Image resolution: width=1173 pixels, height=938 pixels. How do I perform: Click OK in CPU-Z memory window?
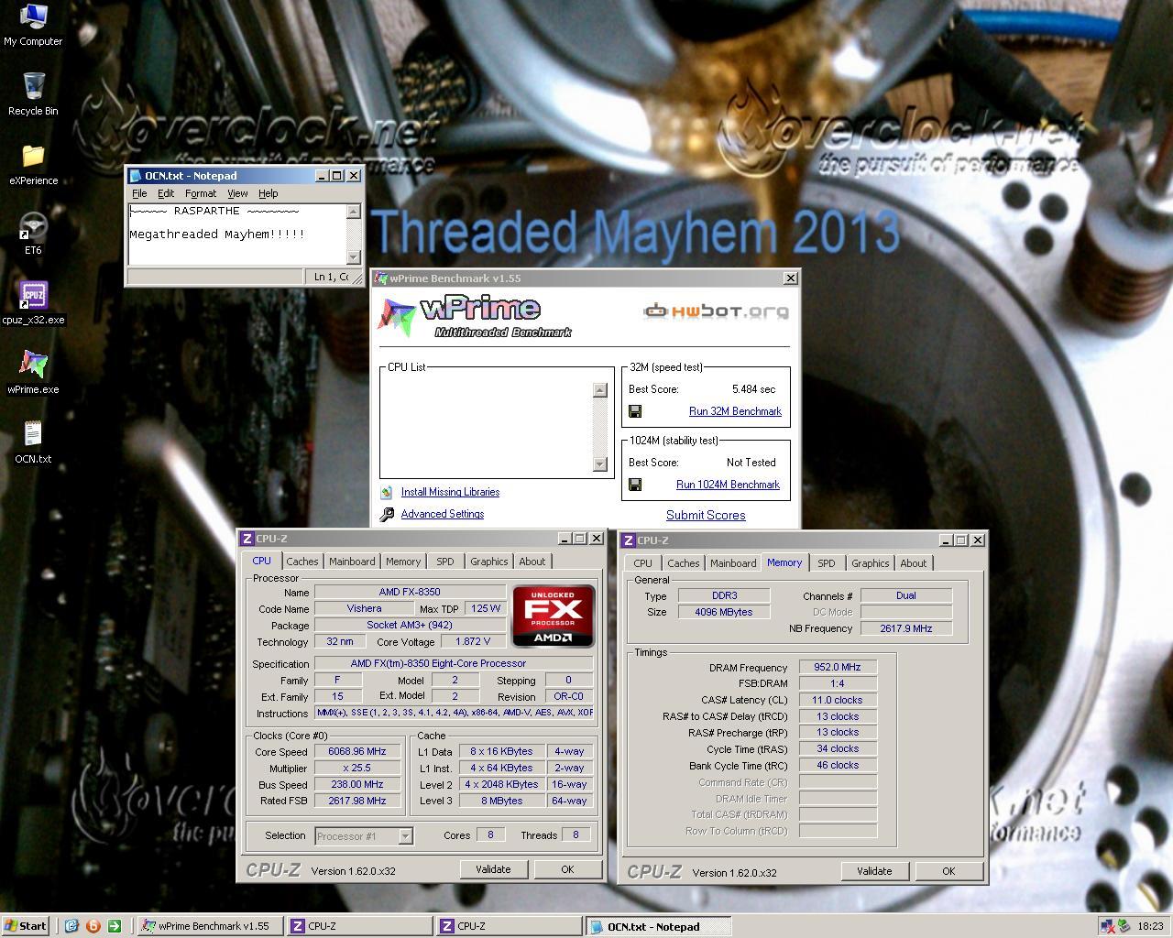tap(948, 871)
